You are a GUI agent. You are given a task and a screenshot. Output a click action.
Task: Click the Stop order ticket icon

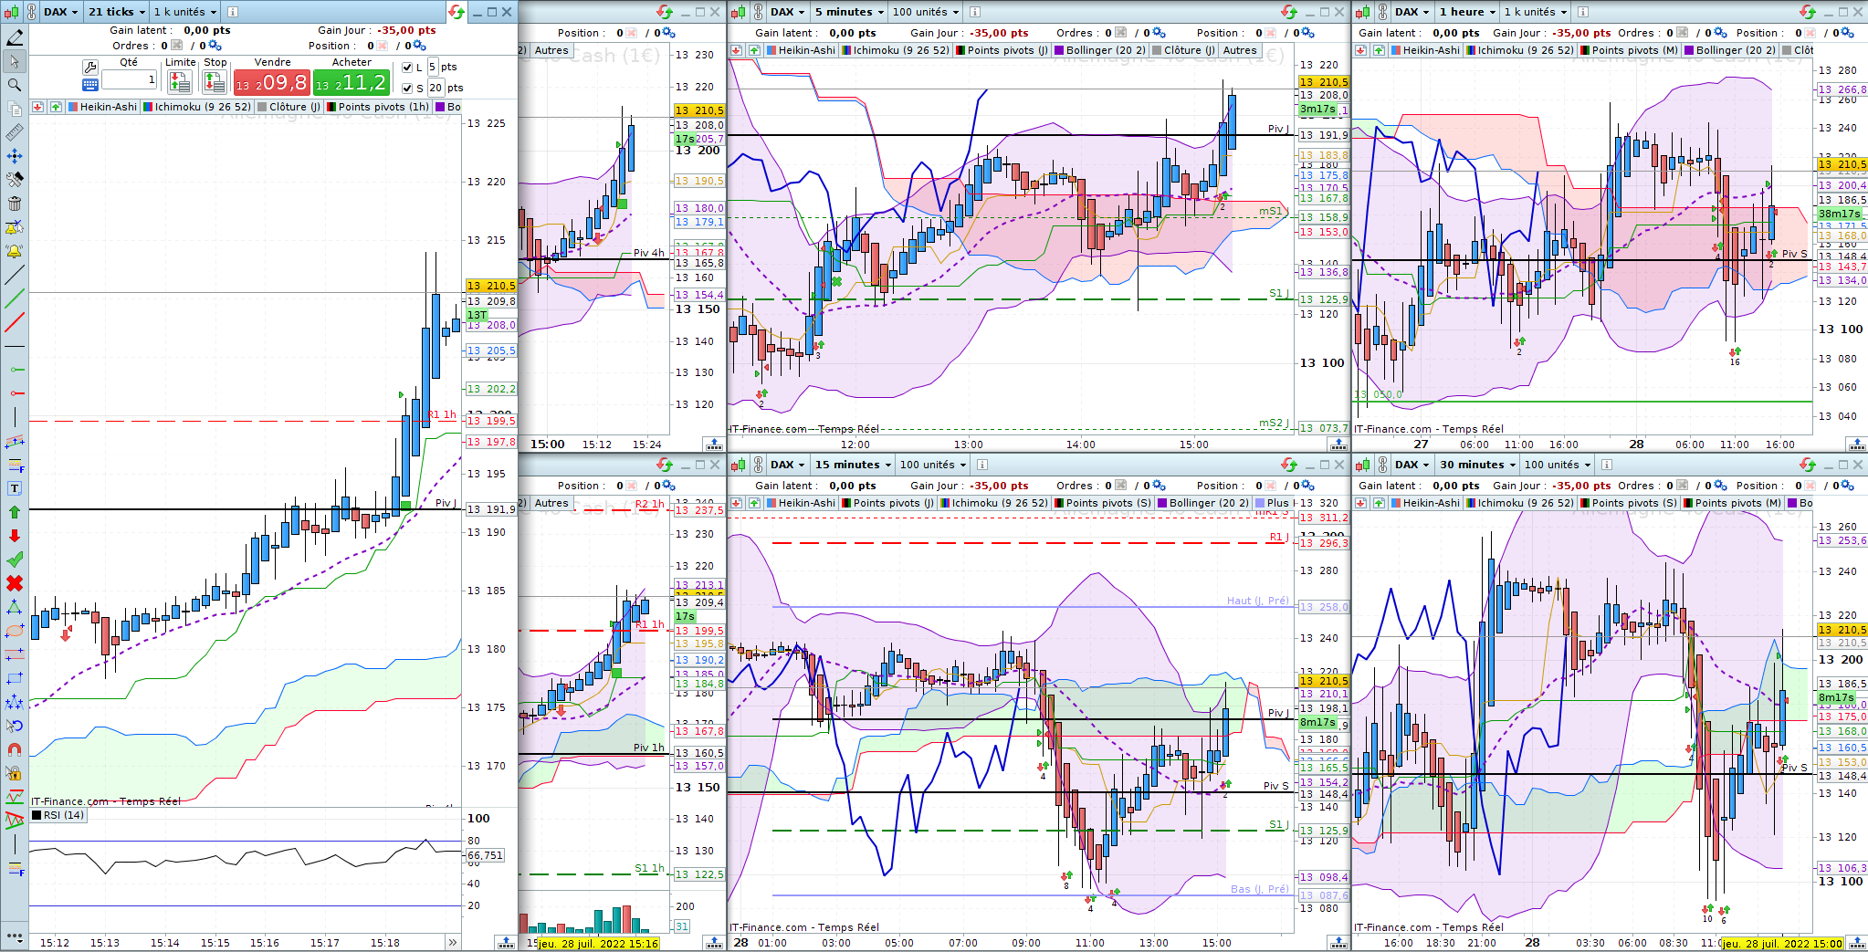click(215, 82)
